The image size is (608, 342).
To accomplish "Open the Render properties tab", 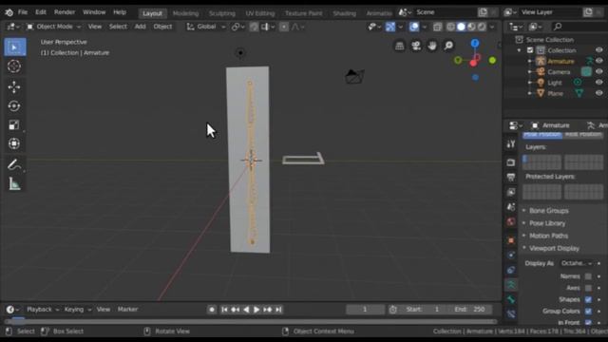I will click(511, 162).
